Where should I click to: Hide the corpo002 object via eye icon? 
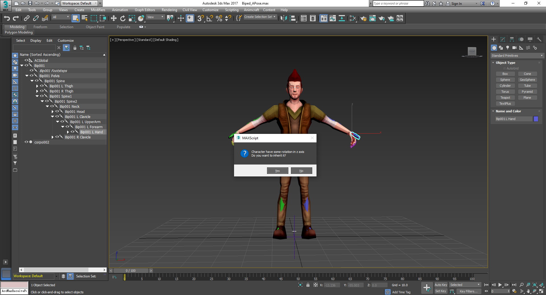[x=26, y=142]
